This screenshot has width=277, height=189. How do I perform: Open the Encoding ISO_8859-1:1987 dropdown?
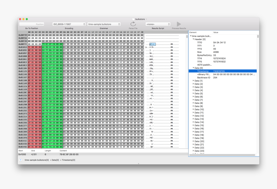coord(69,24)
